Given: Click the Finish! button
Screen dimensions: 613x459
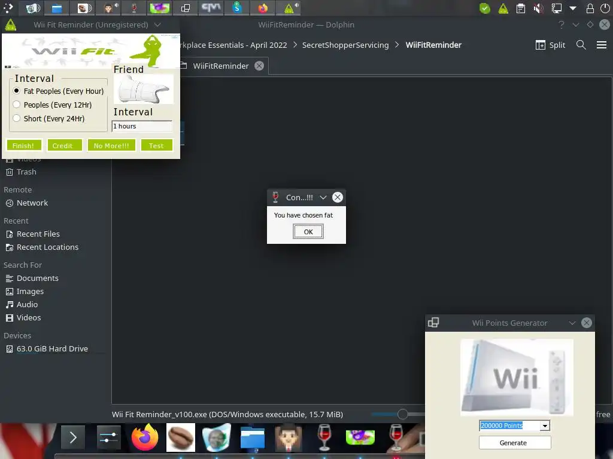Looking at the screenshot, I should (23, 145).
